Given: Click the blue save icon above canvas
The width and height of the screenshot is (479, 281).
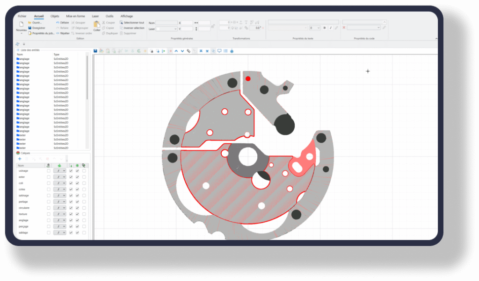Looking at the screenshot, I should [x=95, y=50].
